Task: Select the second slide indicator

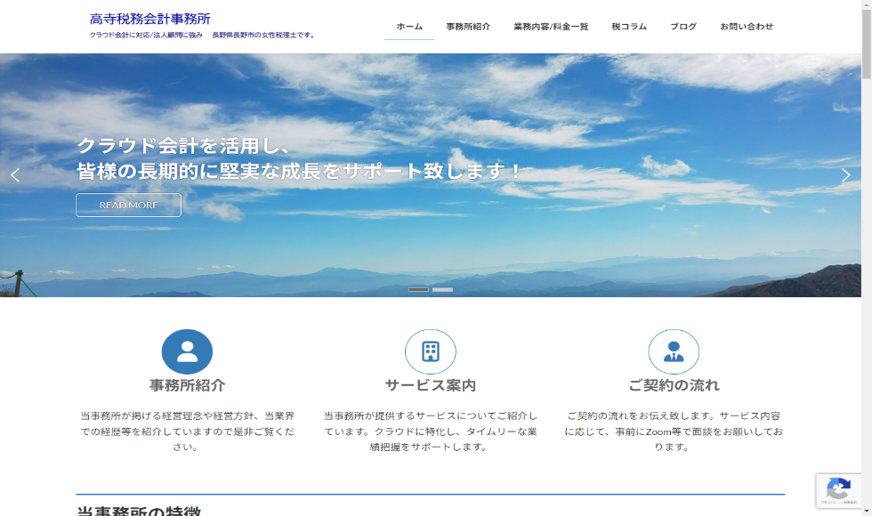Action: click(442, 290)
